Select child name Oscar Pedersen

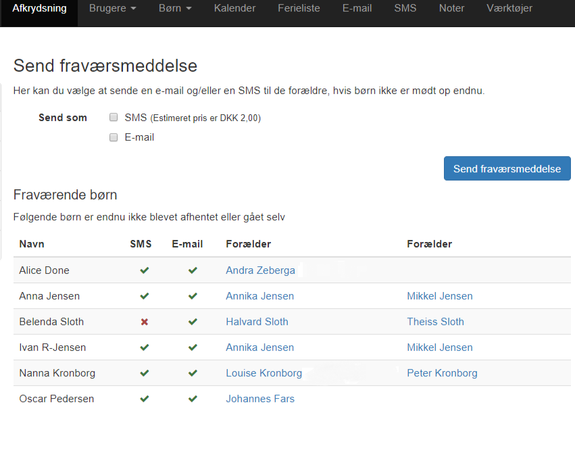[57, 399]
